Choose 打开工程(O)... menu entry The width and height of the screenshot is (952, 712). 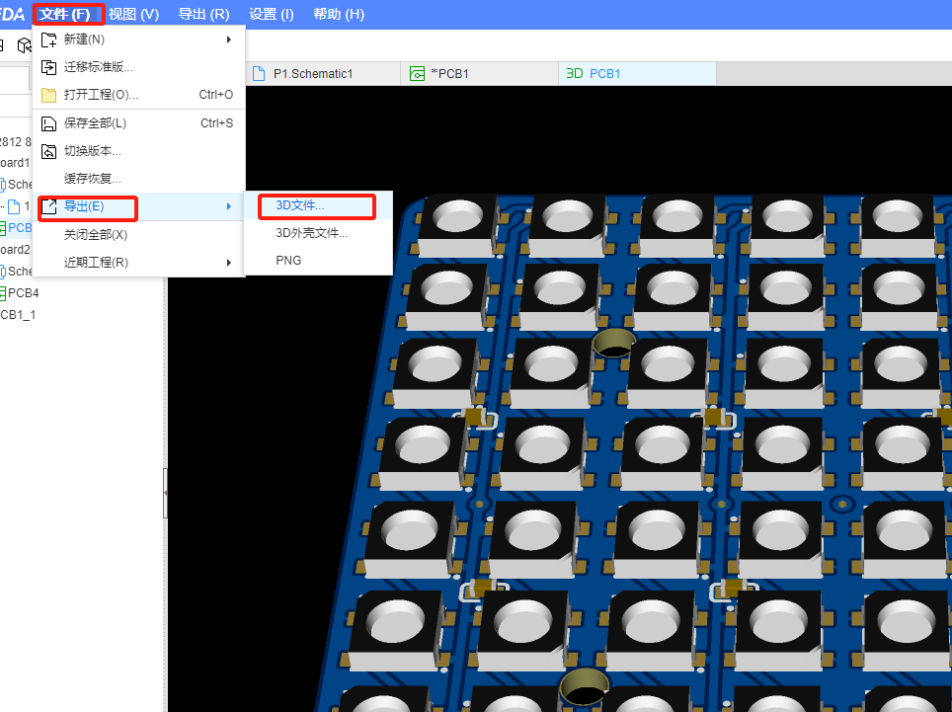(x=139, y=95)
